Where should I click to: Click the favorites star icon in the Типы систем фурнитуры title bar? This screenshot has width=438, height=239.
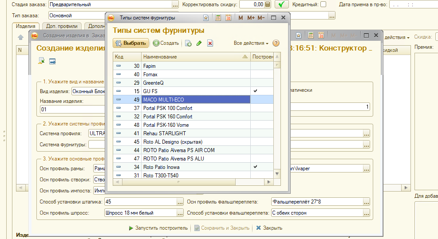(206, 18)
